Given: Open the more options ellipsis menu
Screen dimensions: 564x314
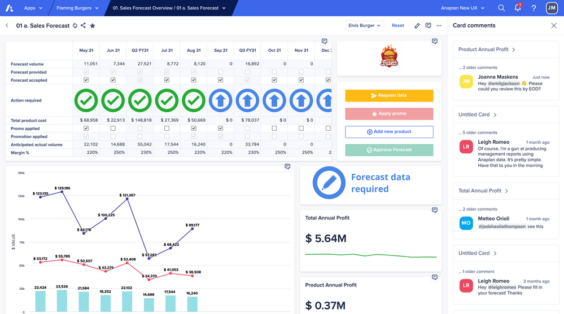Looking at the screenshot, I should pos(439,25).
